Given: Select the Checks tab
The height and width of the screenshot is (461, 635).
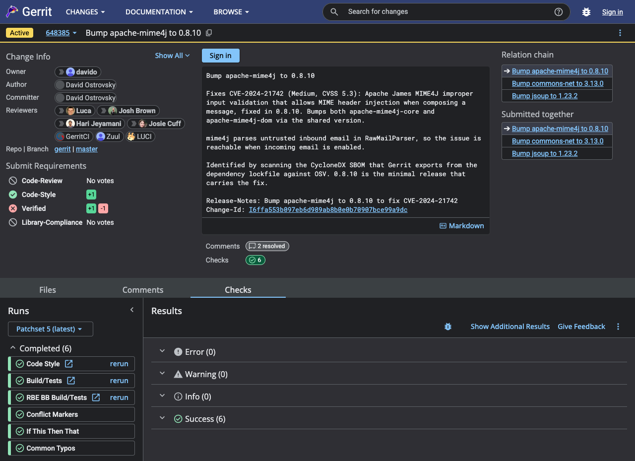Looking at the screenshot, I should coord(238,290).
